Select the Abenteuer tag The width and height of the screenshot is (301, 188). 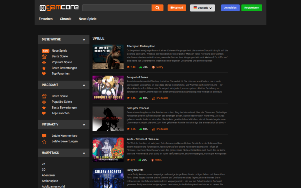(48, 175)
